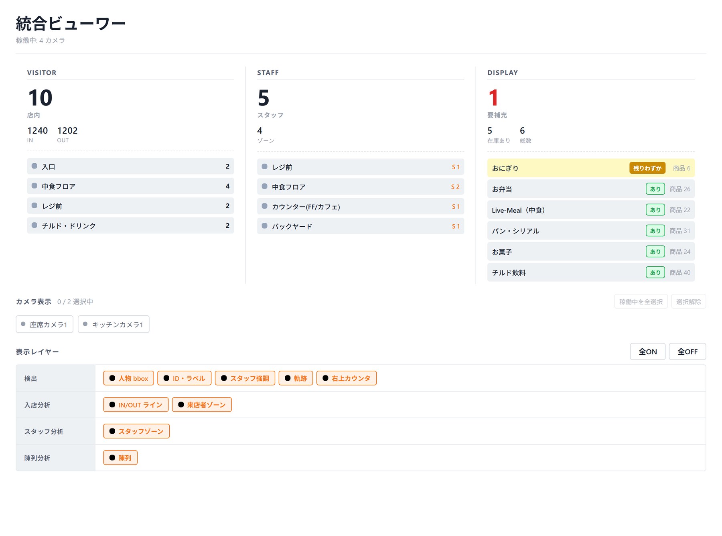The height and width of the screenshot is (536, 722).
Task: Click the 全ON button
Action: tap(647, 351)
